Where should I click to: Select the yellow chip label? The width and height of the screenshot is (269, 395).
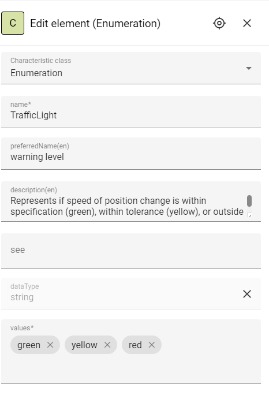[x=84, y=345]
